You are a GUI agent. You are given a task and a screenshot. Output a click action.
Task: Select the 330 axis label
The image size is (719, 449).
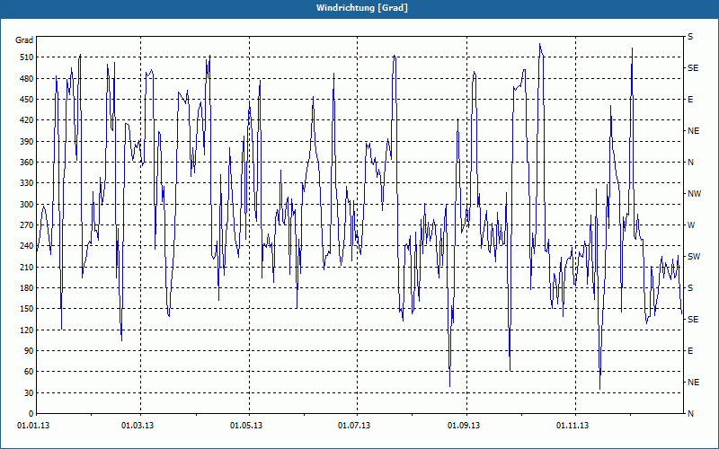[26, 183]
